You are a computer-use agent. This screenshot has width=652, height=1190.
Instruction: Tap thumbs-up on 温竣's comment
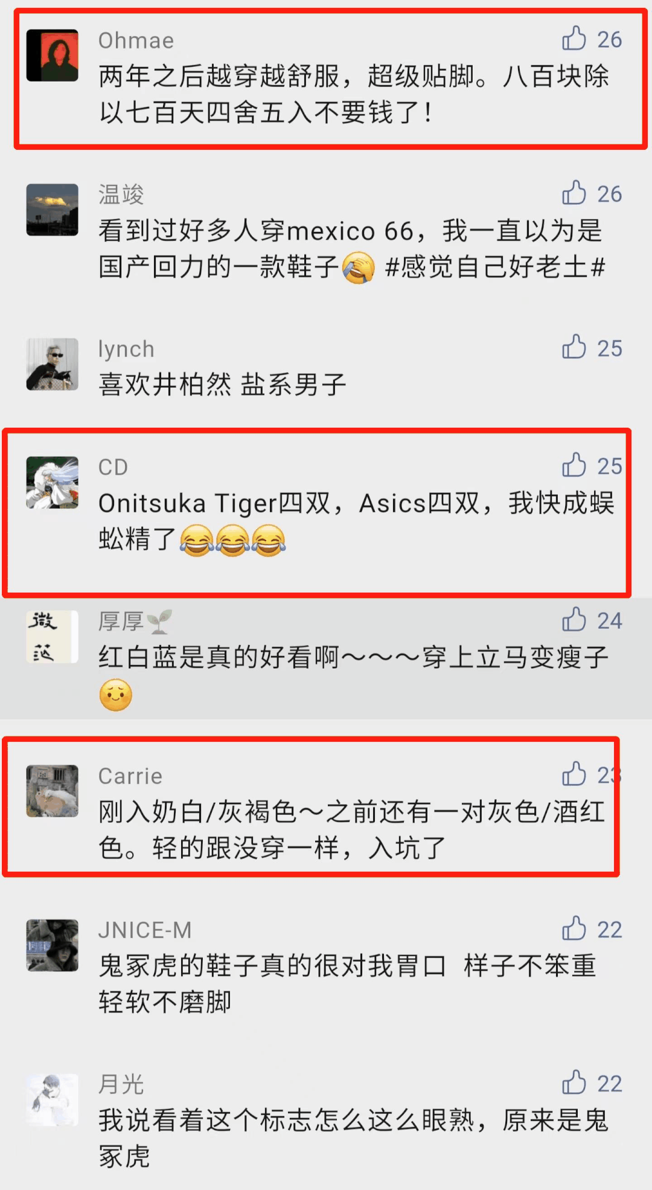[574, 193]
